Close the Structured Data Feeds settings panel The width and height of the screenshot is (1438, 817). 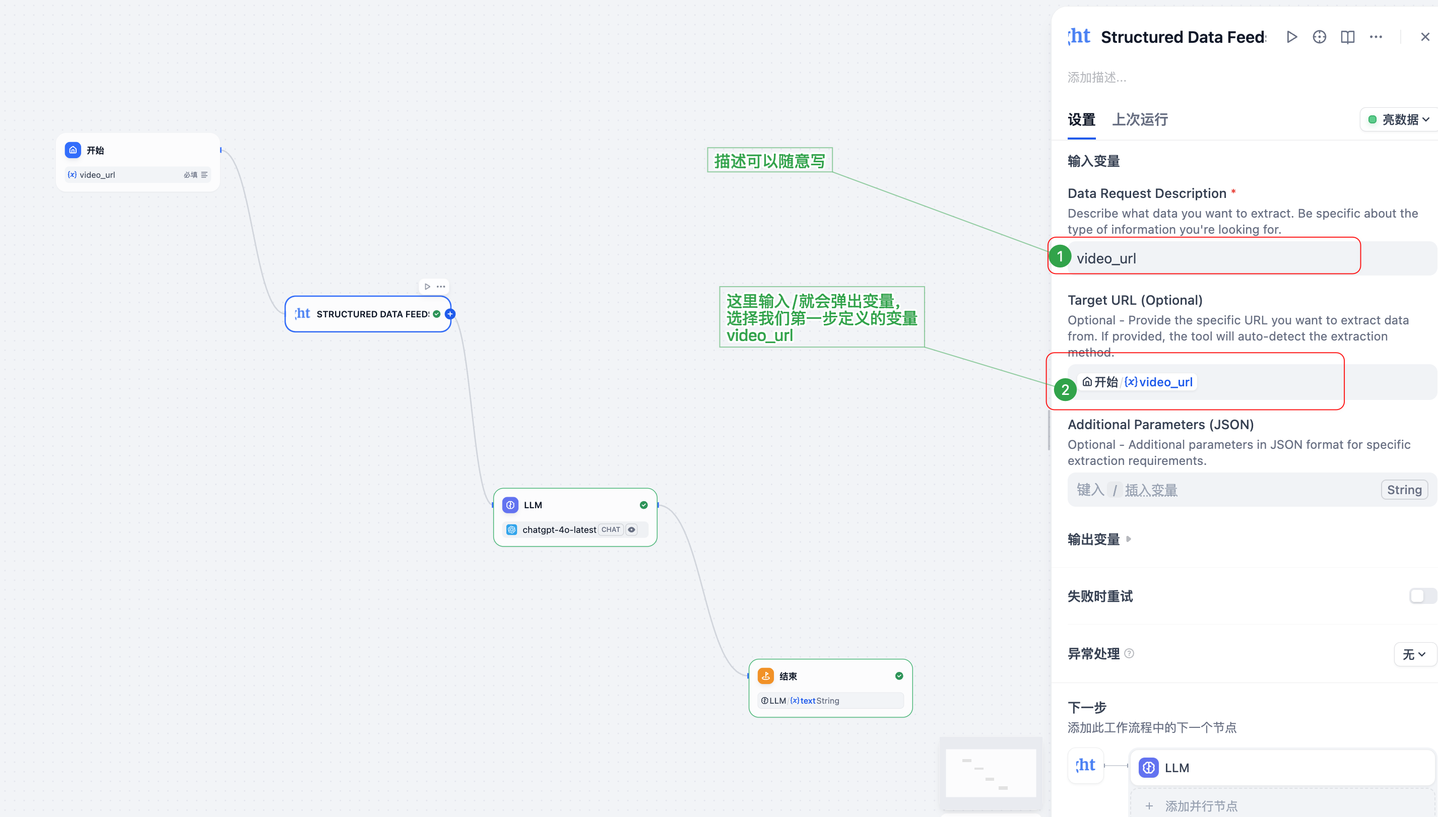[1425, 37]
